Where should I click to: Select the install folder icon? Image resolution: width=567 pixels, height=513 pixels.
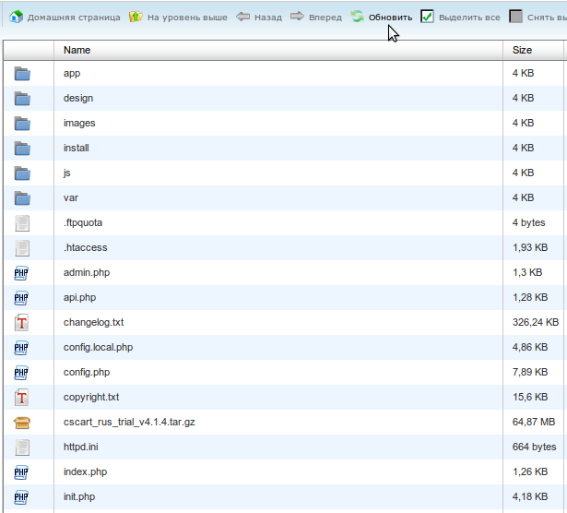click(23, 149)
